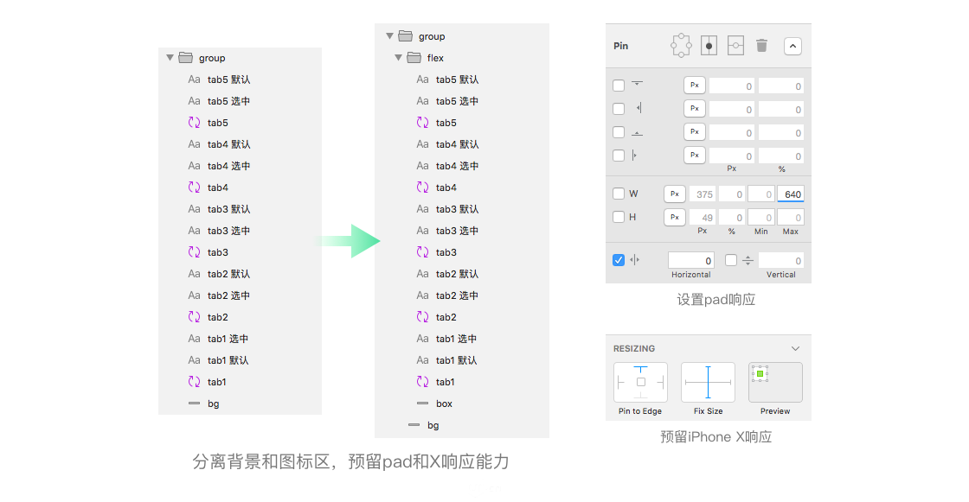The height and width of the screenshot is (502, 969).
Task: Click the vertical center pin icon with filled dot
Action: (709, 46)
